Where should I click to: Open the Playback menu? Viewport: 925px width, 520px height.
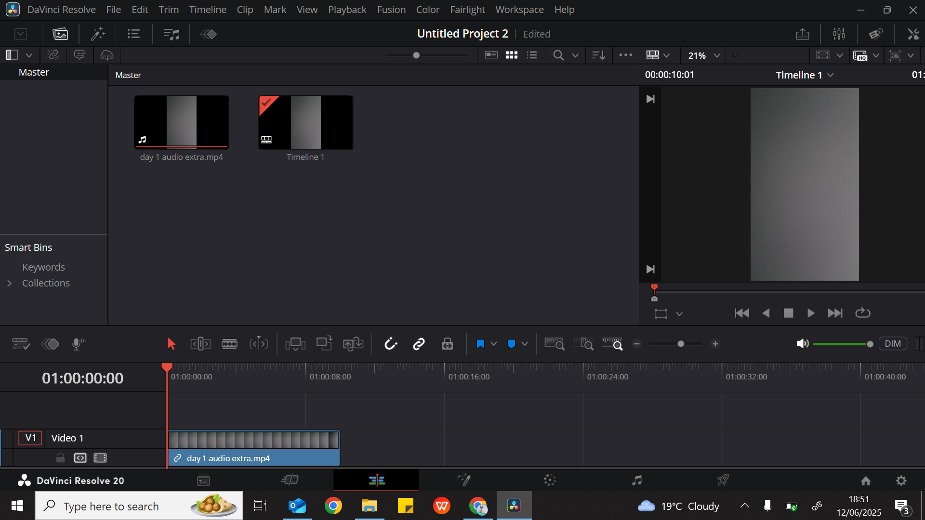point(347,10)
